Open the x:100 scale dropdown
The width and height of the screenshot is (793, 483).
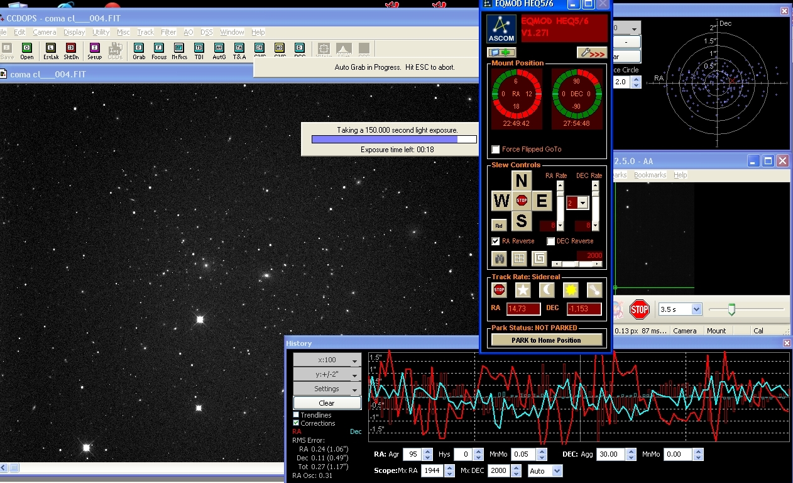pyautogui.click(x=327, y=360)
